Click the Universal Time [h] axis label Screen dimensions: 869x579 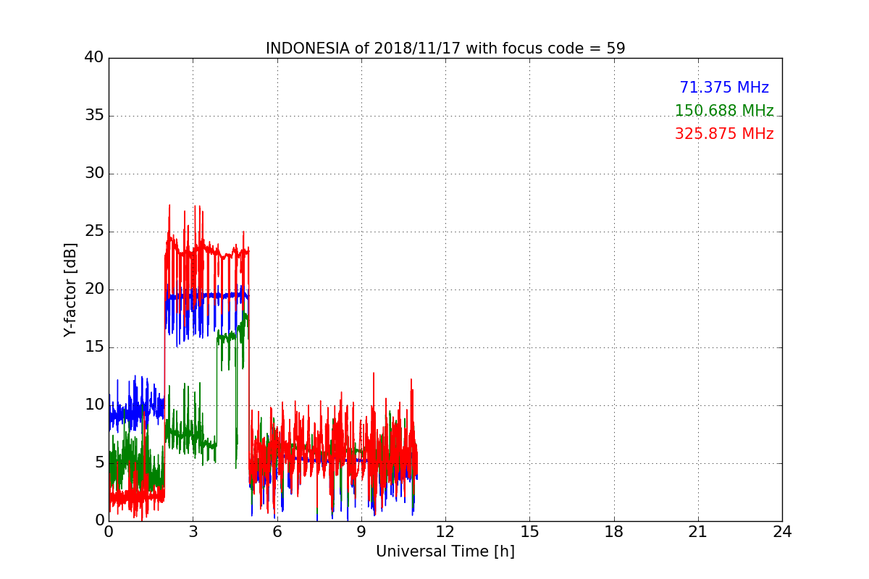(x=445, y=551)
